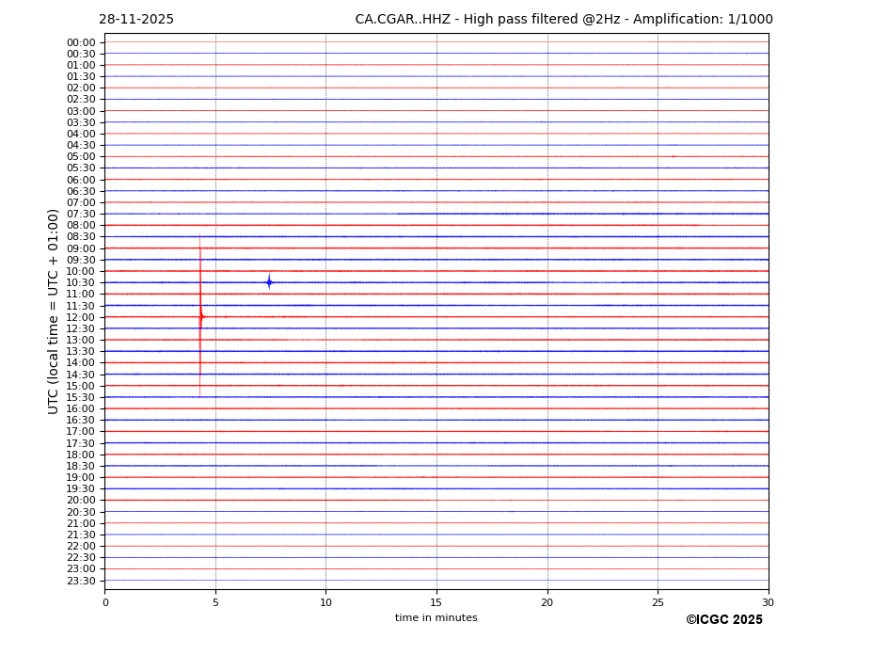Select the 18:30 time label
872x655 pixels.
81,466
